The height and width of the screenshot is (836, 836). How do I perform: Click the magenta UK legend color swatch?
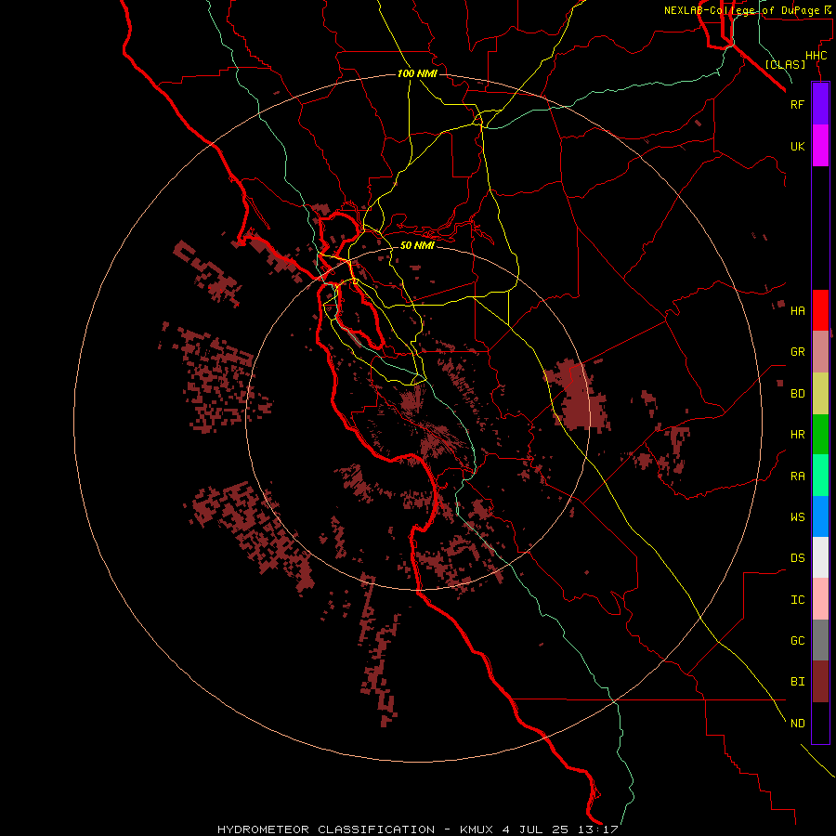820,146
